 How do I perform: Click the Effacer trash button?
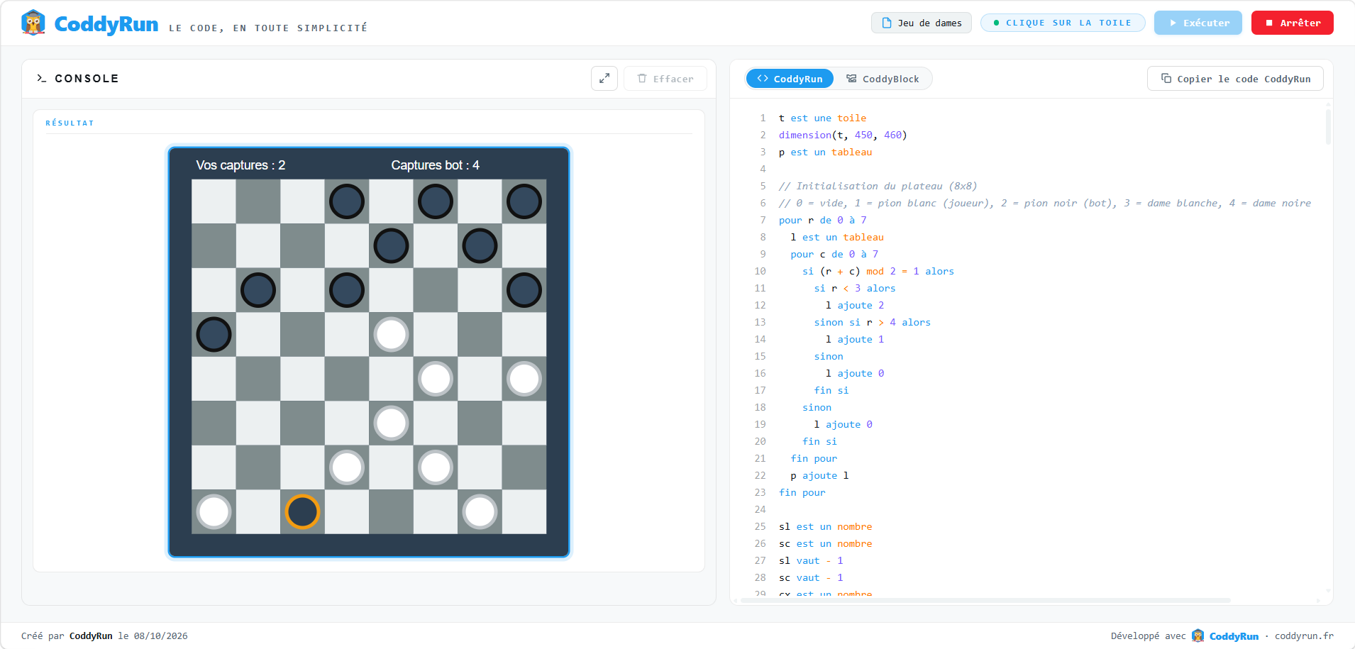click(665, 79)
